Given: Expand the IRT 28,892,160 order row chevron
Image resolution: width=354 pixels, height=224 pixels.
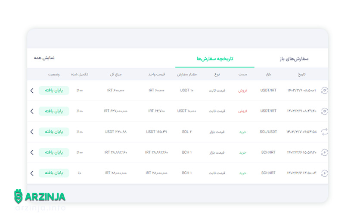Looking at the screenshot, I should 32,152.
